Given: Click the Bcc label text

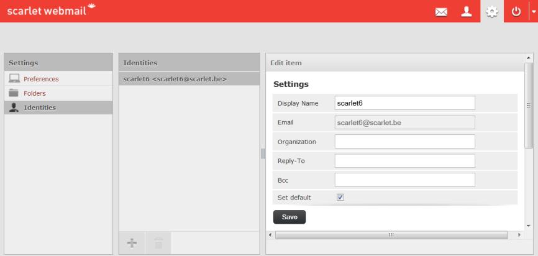Looking at the screenshot, I should pyautogui.click(x=283, y=180).
